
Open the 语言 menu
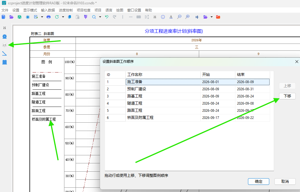[109, 10]
